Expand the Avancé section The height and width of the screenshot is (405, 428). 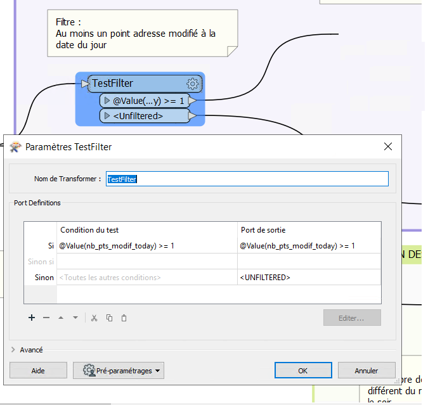tap(13, 350)
